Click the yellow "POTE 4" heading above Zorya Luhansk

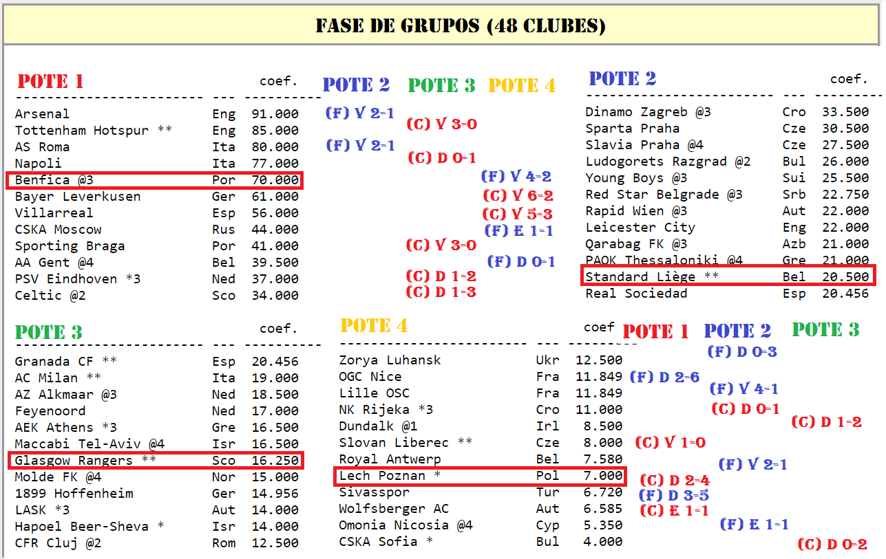374,325
